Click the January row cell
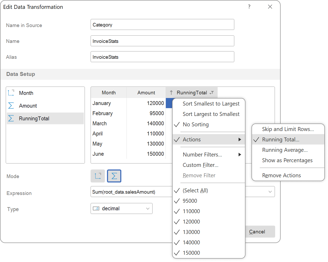 pyautogui.click(x=109, y=103)
